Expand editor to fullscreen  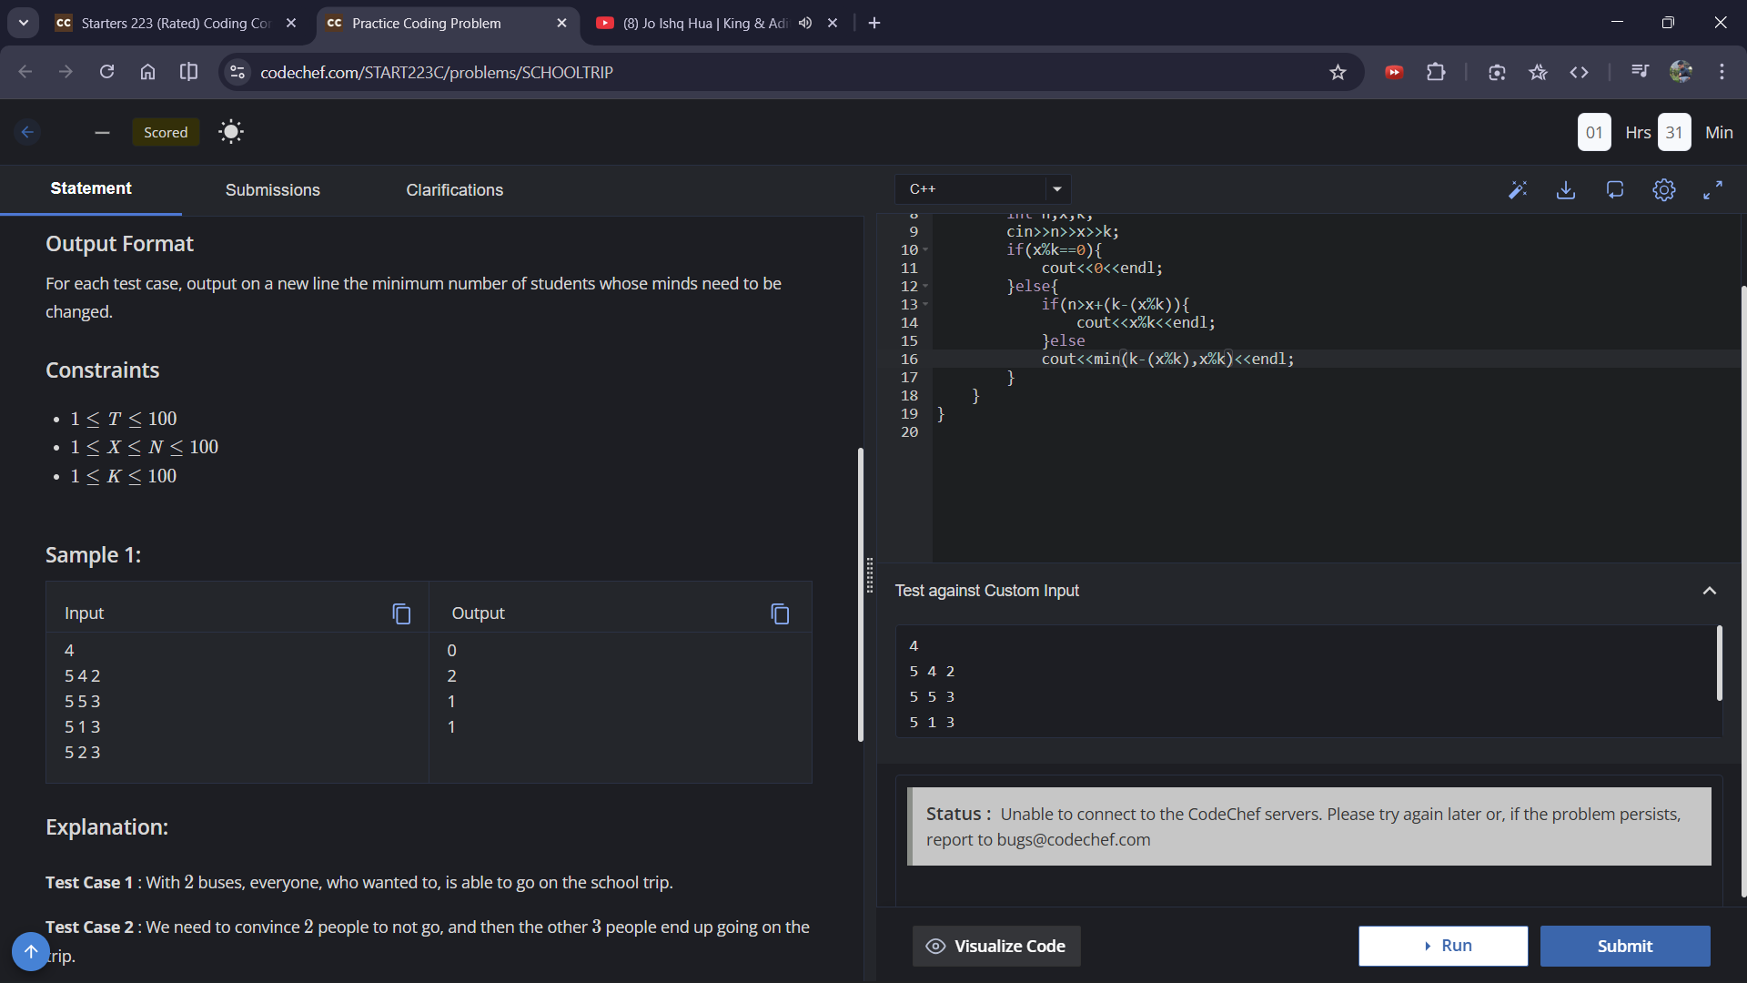1712,189
